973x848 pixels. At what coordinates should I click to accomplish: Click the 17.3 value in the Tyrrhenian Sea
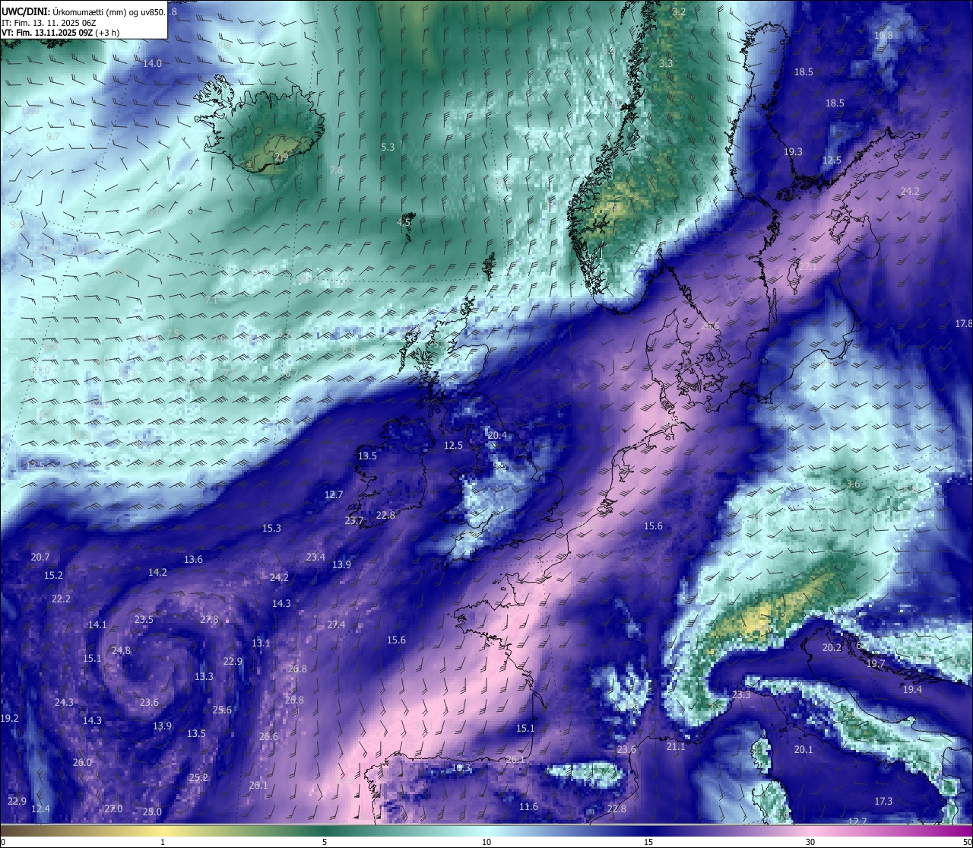pos(883,802)
